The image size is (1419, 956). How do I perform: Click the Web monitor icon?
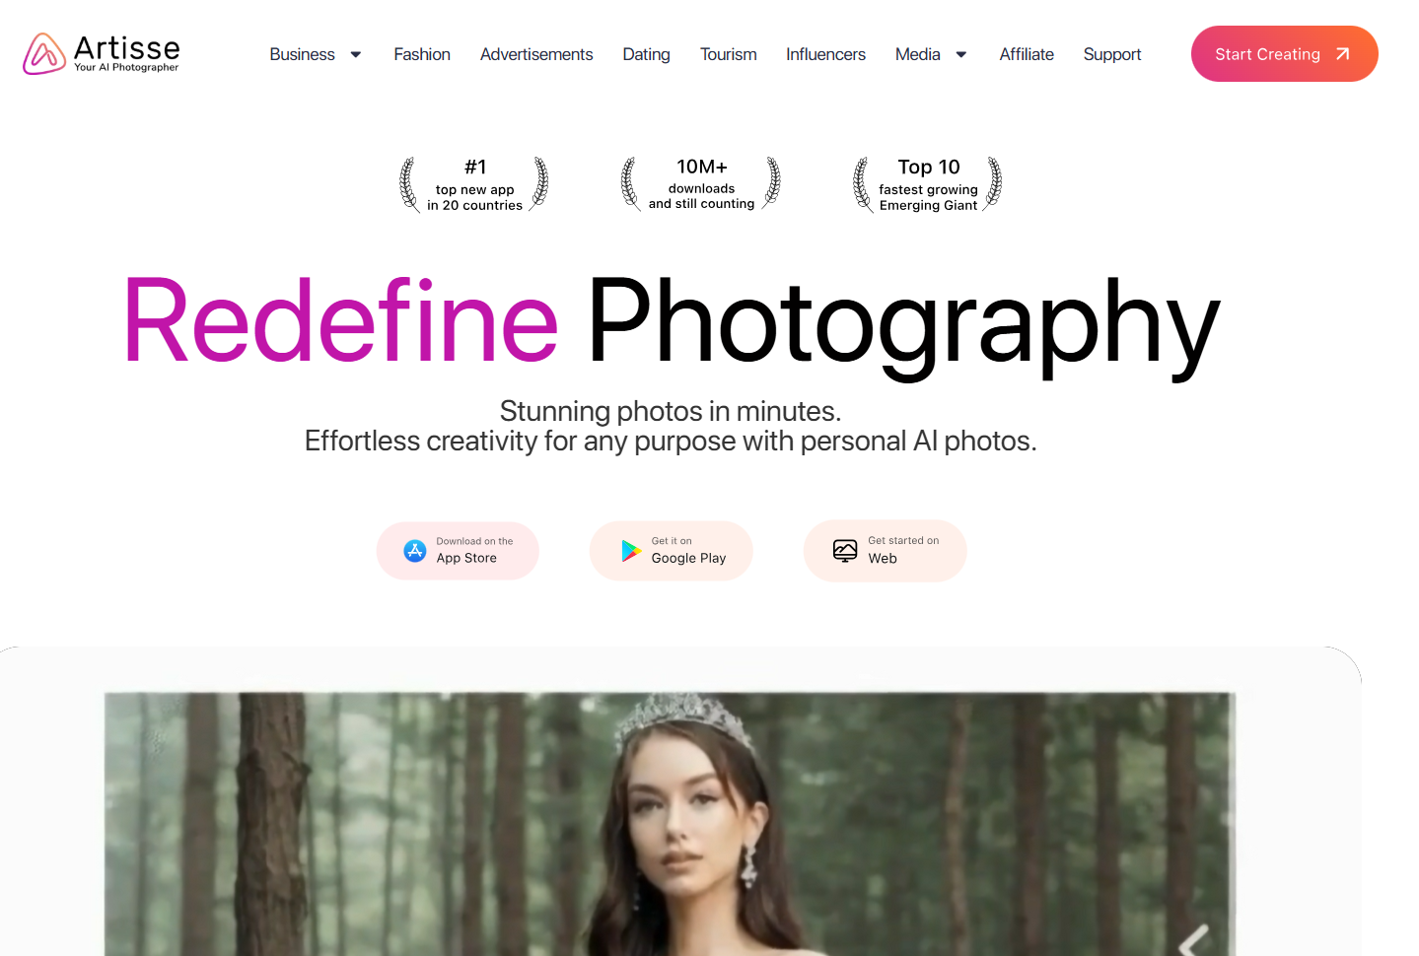point(845,551)
